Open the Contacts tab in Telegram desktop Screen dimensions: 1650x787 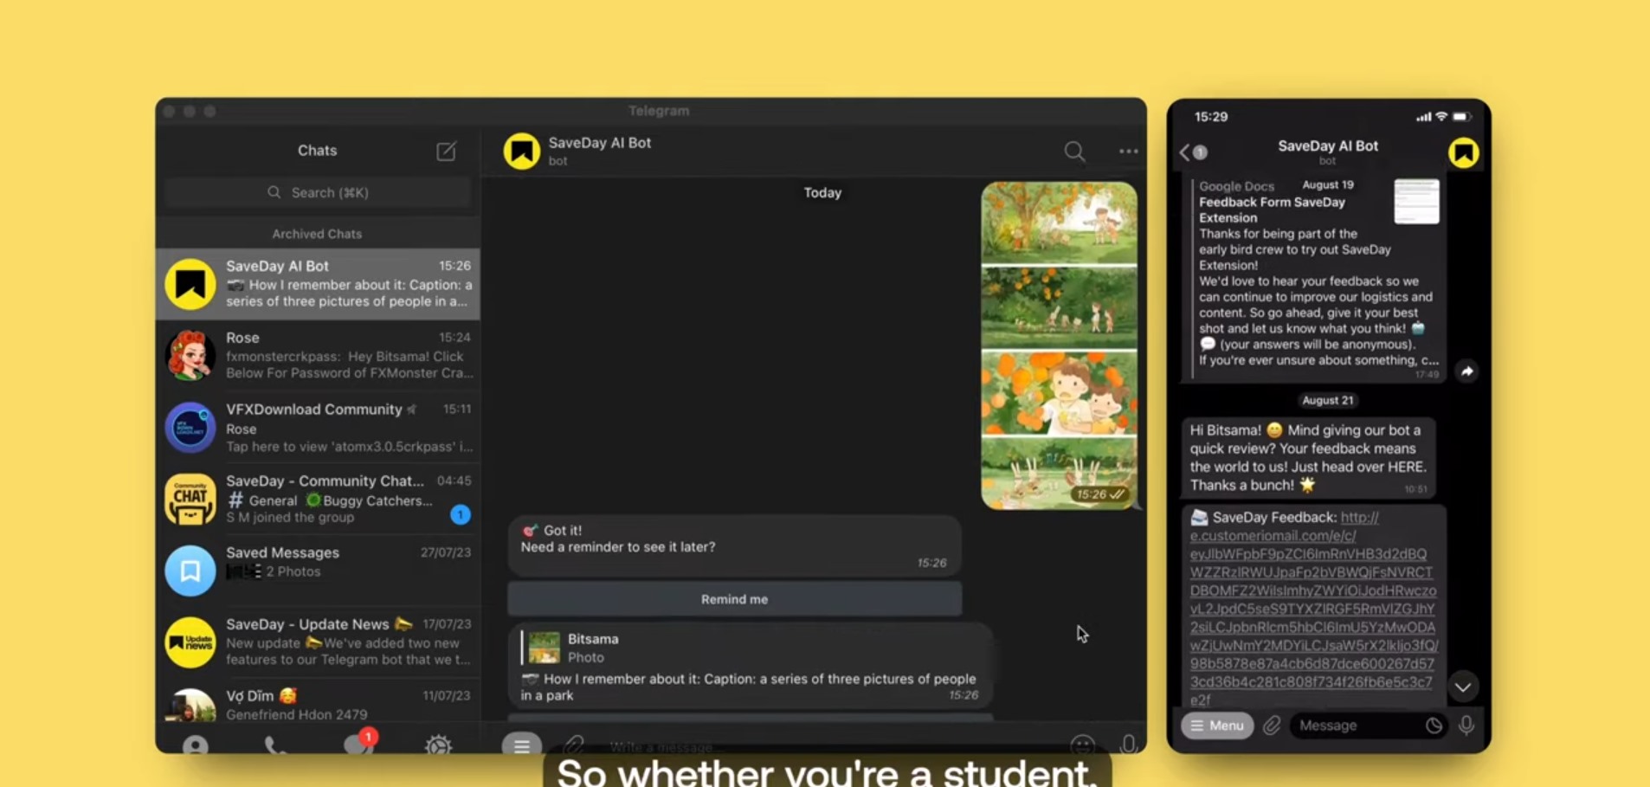(x=196, y=745)
